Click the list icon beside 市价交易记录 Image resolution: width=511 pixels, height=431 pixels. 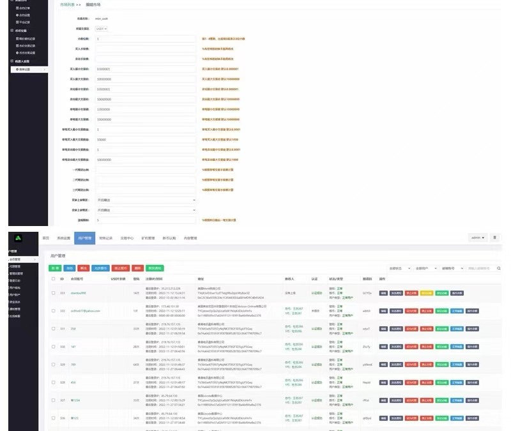pyautogui.click(x=17, y=45)
